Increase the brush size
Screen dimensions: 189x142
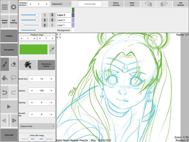coord(51,79)
